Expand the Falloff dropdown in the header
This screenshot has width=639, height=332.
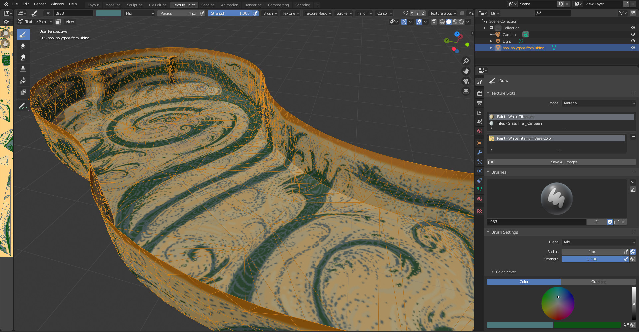(364, 13)
